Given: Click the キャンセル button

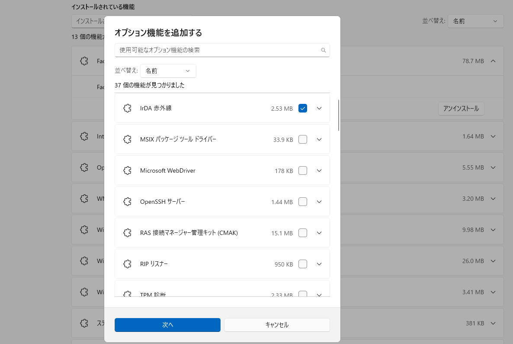Looking at the screenshot, I should [x=277, y=325].
